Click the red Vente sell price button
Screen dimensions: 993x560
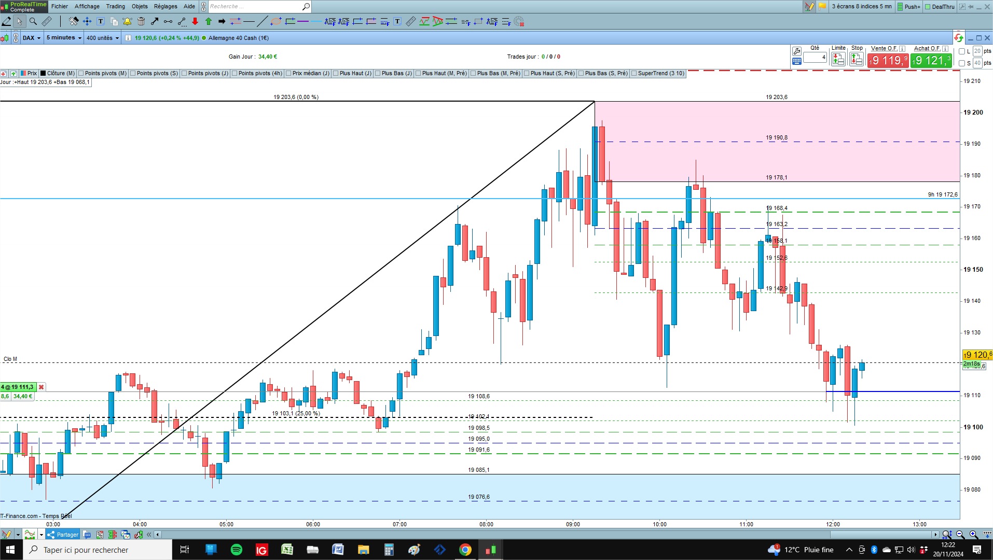coord(888,61)
